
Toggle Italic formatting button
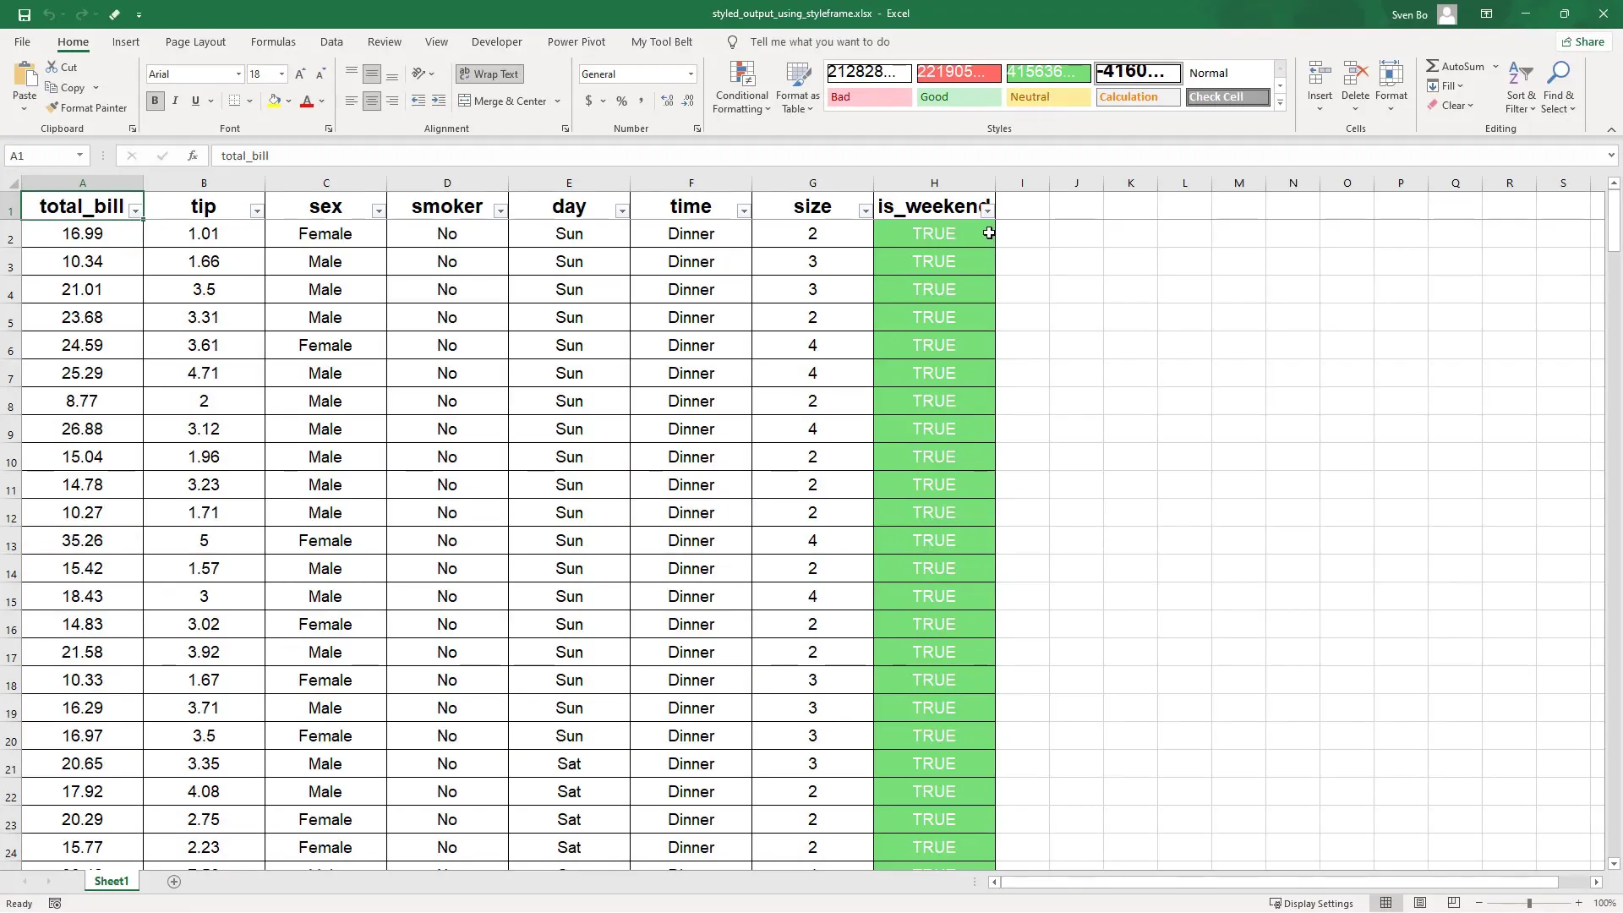pyautogui.click(x=175, y=101)
